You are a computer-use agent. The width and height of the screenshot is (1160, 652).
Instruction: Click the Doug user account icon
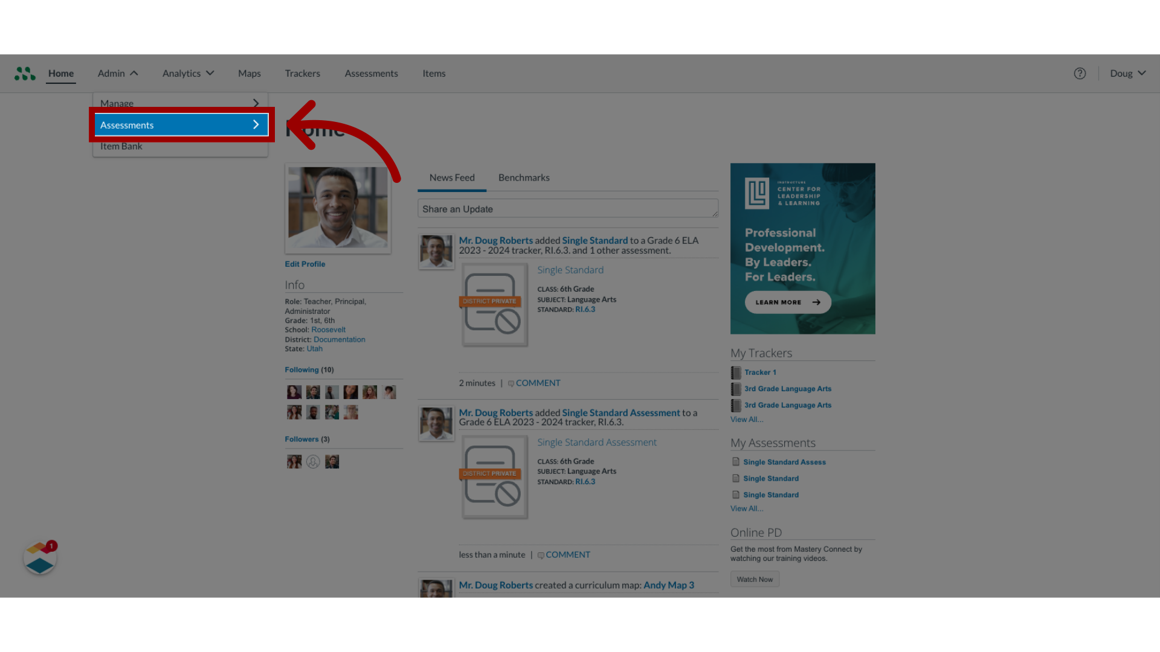(1127, 73)
